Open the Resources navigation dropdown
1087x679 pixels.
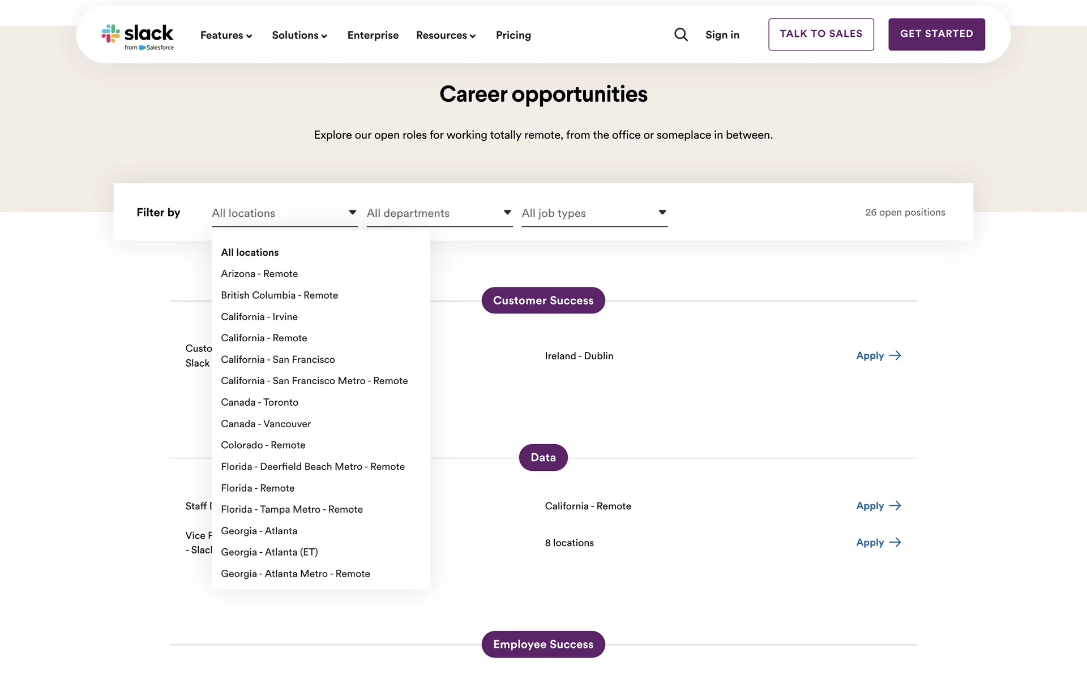[x=446, y=35]
